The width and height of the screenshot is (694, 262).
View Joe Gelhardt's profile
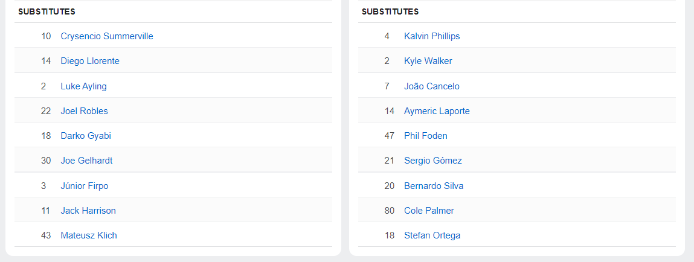click(86, 161)
